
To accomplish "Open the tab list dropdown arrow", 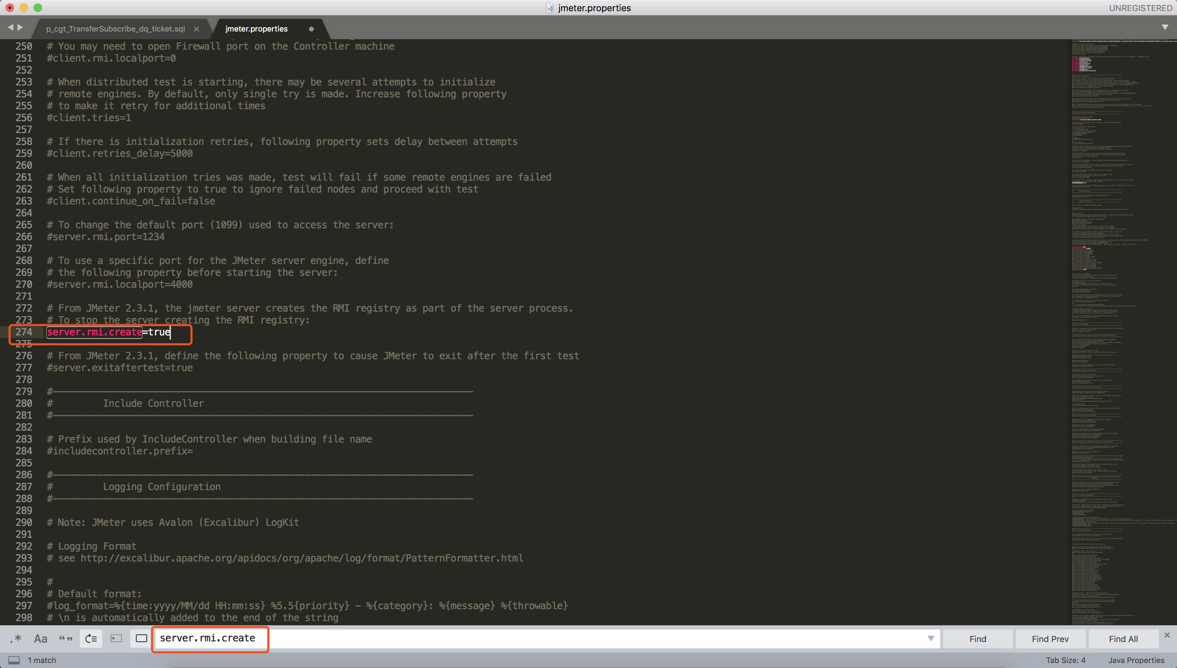I will (1165, 27).
